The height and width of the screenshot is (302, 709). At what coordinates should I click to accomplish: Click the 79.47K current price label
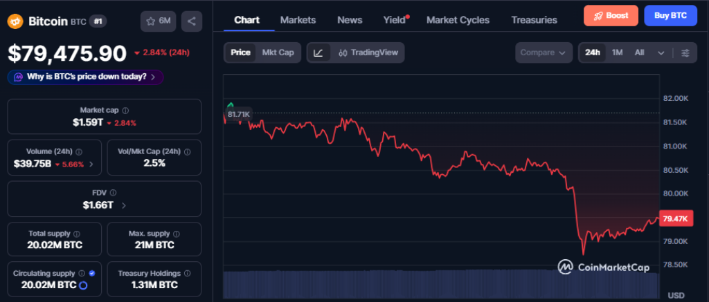click(x=675, y=219)
